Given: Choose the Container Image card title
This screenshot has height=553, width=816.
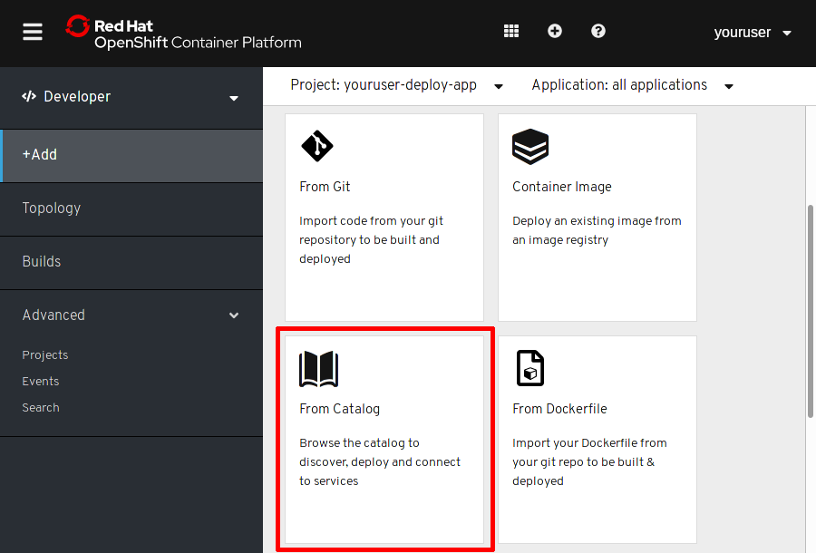Looking at the screenshot, I should tap(562, 187).
